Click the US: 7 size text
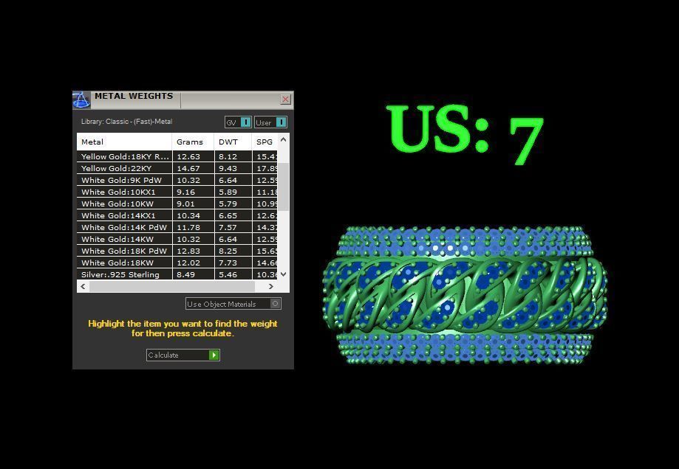This screenshot has width=679, height=469. coord(465,134)
